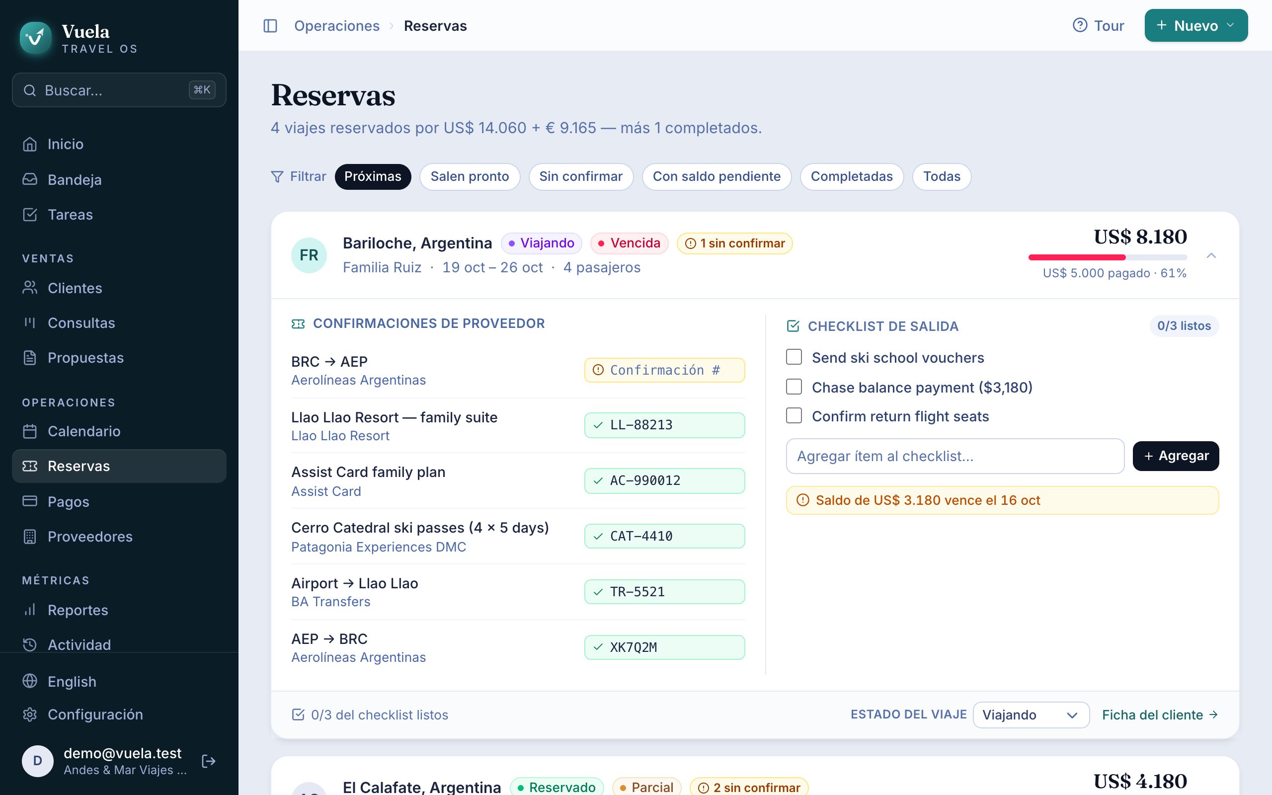Select the Sin confirmar filter tab
This screenshot has width=1272, height=795.
coord(581,177)
